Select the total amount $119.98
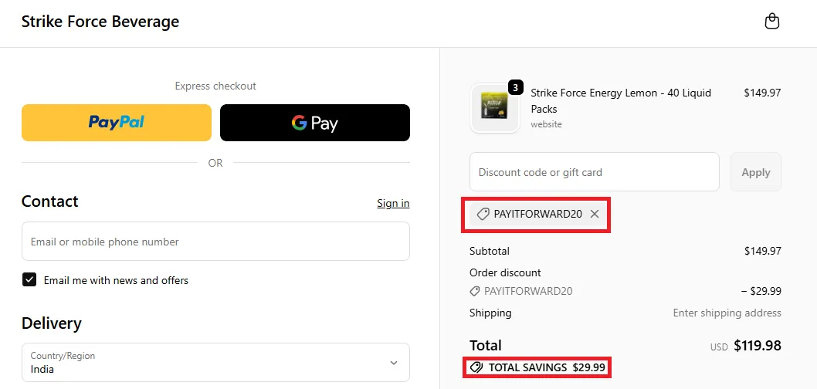The height and width of the screenshot is (389, 817). pos(757,345)
